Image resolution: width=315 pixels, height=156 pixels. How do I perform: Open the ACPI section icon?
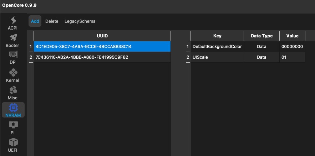tap(13, 21)
